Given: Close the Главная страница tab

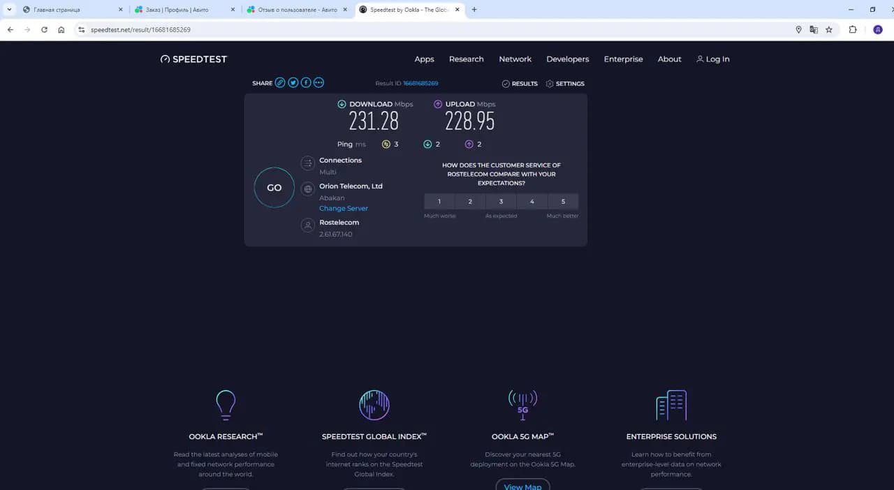Looking at the screenshot, I should tap(120, 10).
